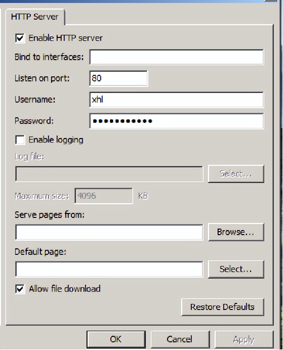
Task: Switch to the HTTP Server tab
Action: 35,17
